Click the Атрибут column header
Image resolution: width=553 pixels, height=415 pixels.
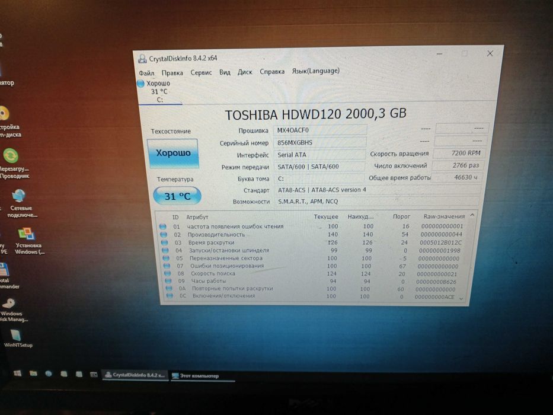tap(197, 217)
